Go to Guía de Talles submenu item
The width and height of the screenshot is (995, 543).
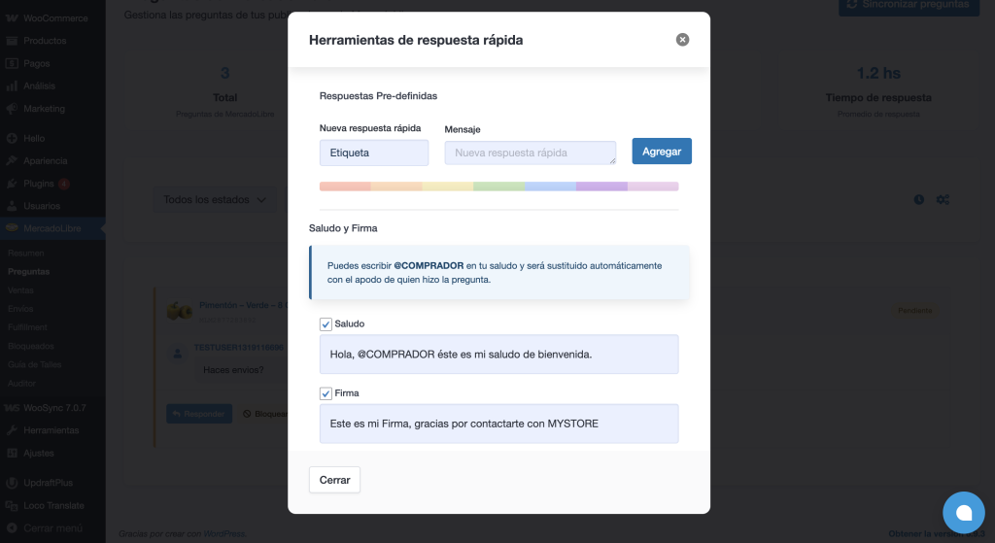[34, 364]
